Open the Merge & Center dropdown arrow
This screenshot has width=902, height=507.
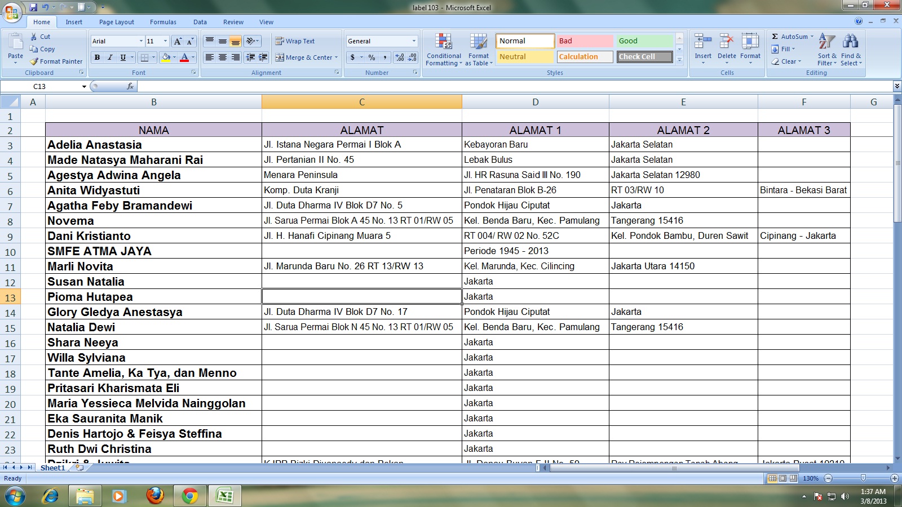[337, 57]
